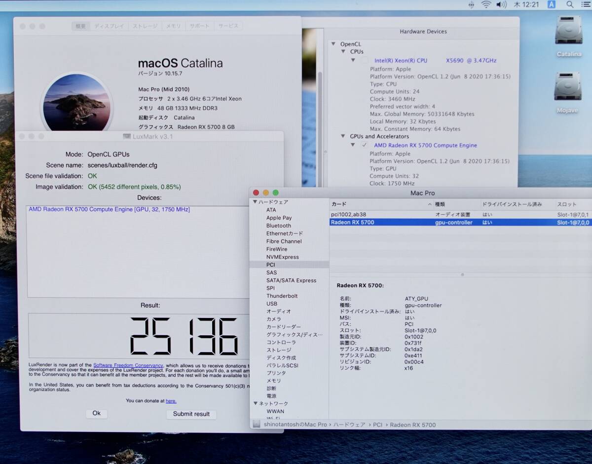Click the 25136 result display
This screenshot has height=464, width=592.
click(x=184, y=337)
